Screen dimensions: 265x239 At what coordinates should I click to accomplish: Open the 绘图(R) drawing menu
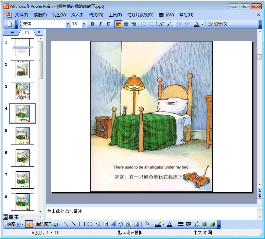[x=15, y=224]
